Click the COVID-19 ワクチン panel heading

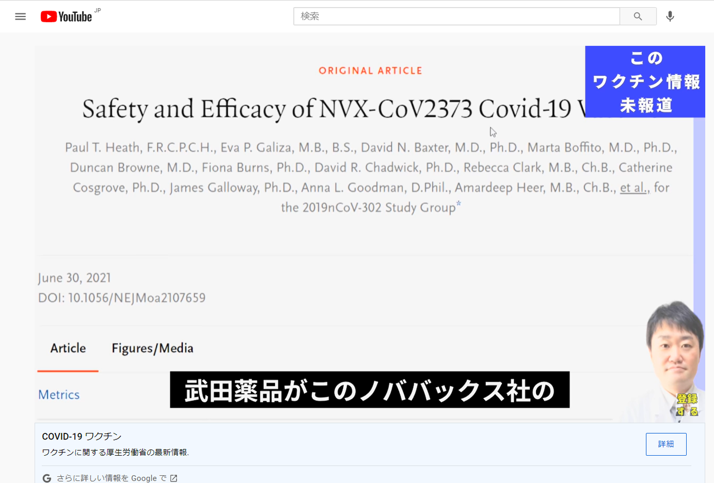pos(81,436)
